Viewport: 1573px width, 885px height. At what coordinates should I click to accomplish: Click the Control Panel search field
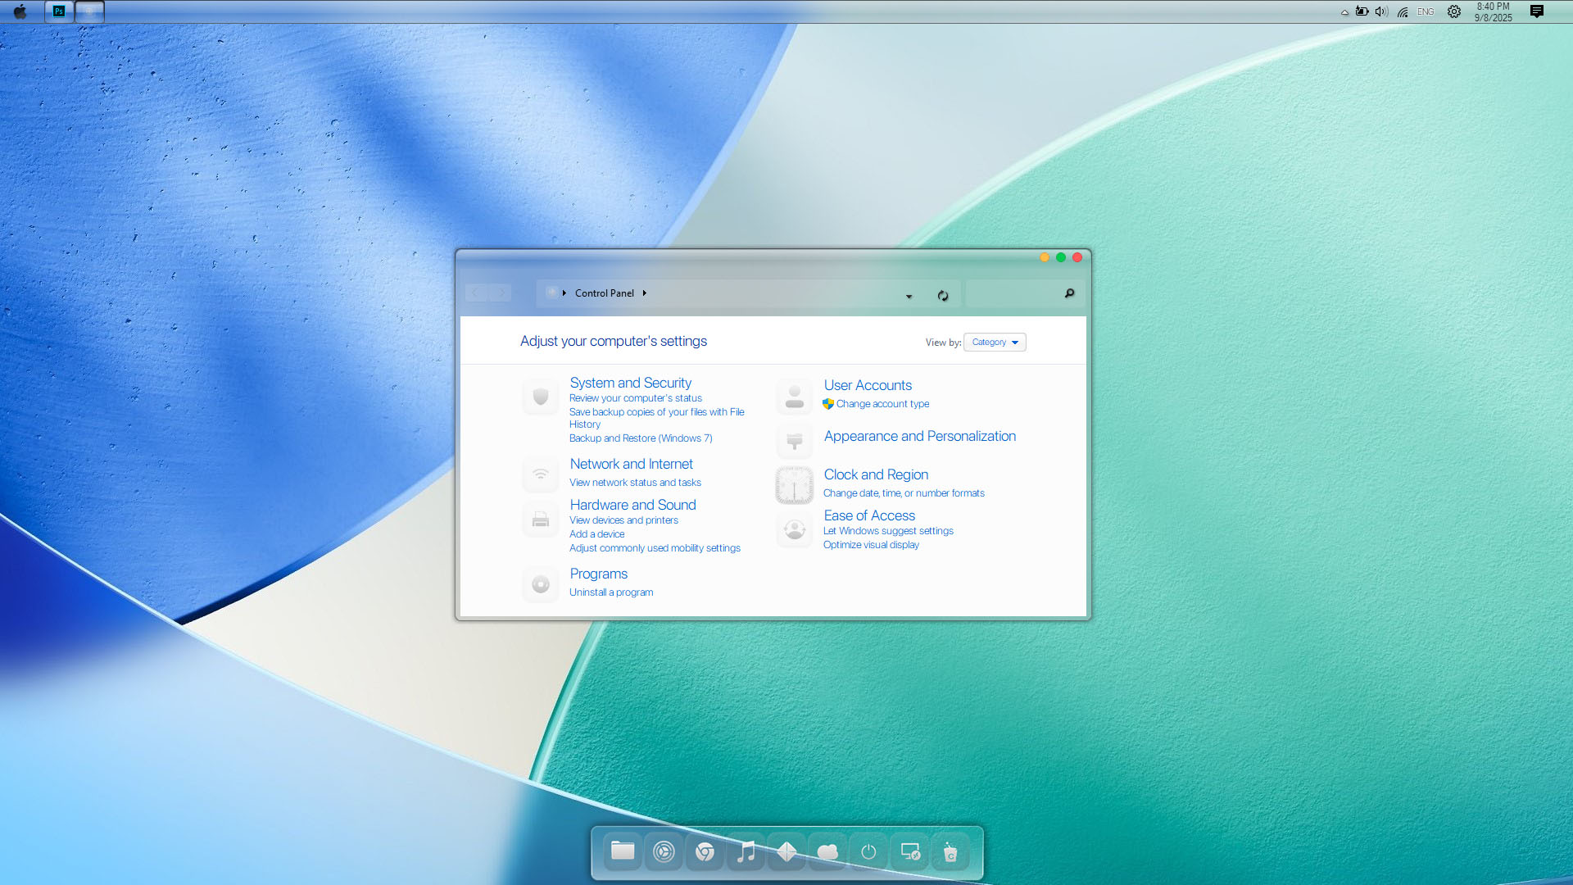point(1014,293)
